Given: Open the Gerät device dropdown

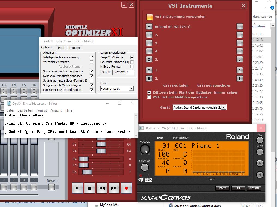Looking at the screenshot, I should pos(223,107).
